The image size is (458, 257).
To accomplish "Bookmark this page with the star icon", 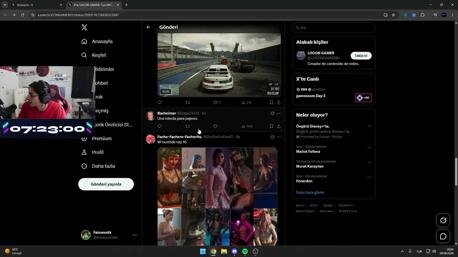I will click(393, 15).
